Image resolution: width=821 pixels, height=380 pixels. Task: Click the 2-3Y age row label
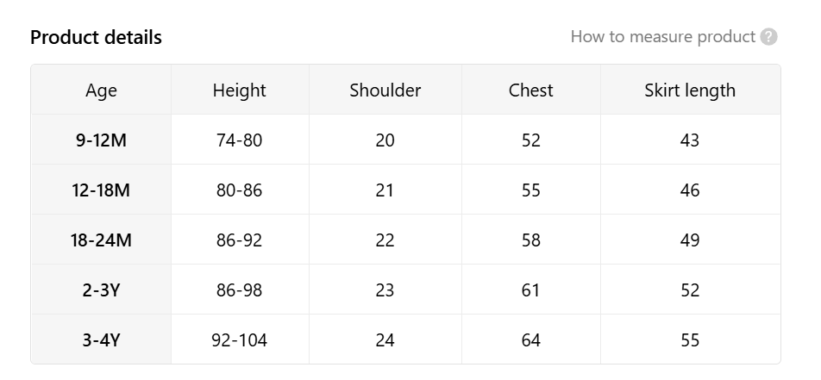(x=101, y=290)
